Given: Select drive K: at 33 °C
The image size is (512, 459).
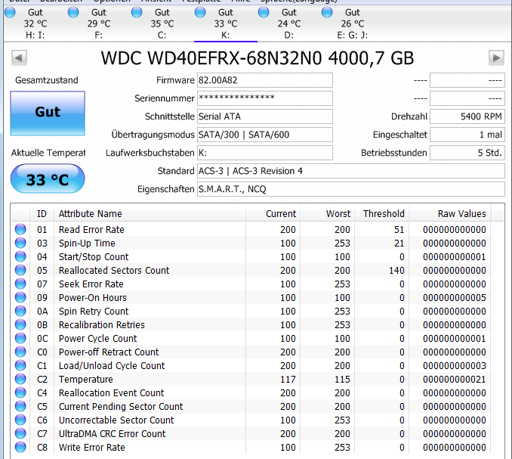Looking at the screenshot, I should tap(225, 24).
